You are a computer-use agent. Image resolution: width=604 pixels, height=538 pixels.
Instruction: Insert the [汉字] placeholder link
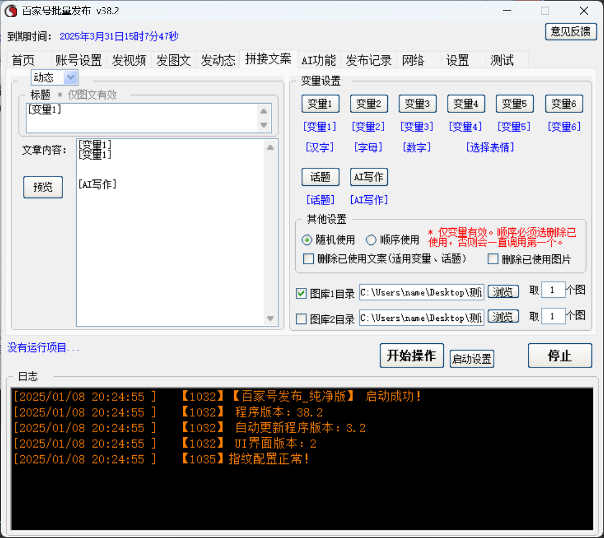pyautogui.click(x=320, y=147)
